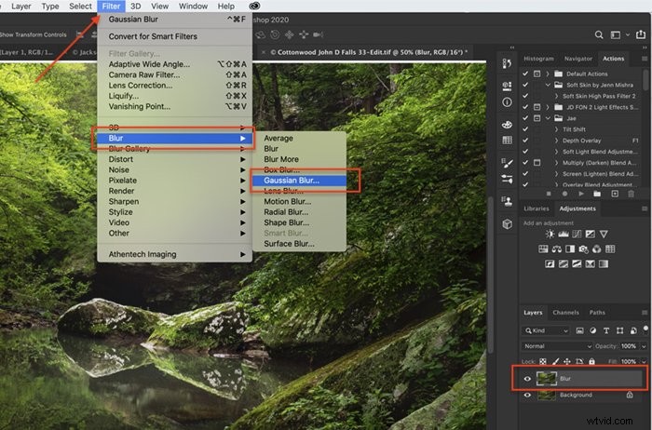This screenshot has width=652, height=430.
Task: Toggle lock position for layer
Action: click(x=566, y=361)
